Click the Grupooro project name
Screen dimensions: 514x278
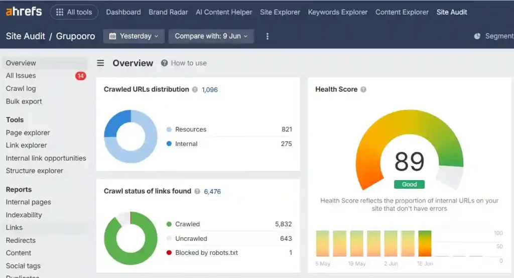tap(75, 36)
